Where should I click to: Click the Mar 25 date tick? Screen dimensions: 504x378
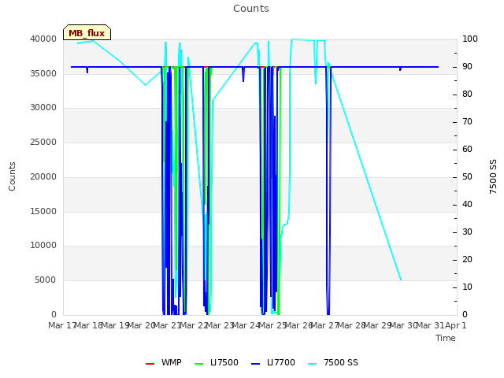[x=272, y=325]
